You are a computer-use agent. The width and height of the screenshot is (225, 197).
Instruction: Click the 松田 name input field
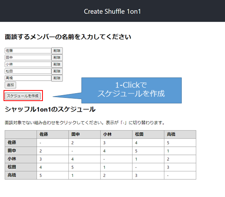pyautogui.click(x=28, y=71)
